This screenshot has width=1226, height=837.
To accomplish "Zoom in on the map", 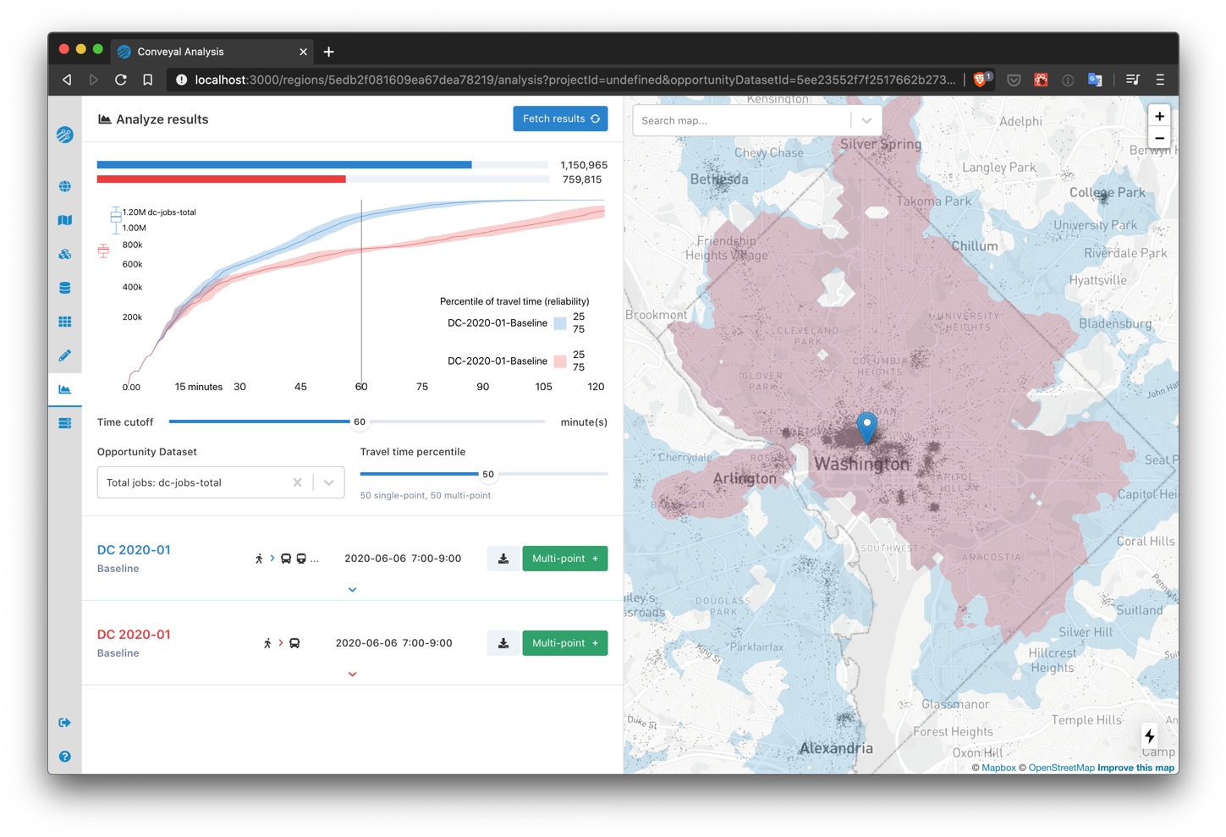I will tap(1159, 116).
